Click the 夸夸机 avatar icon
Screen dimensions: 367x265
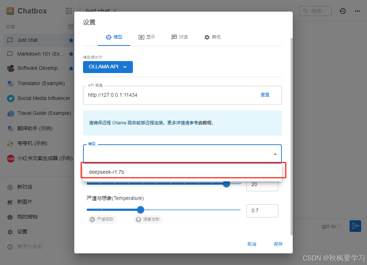click(10, 143)
